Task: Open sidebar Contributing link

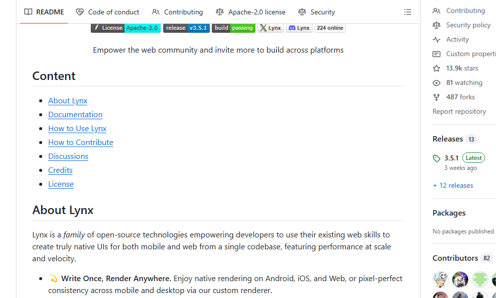Action: 465,11
